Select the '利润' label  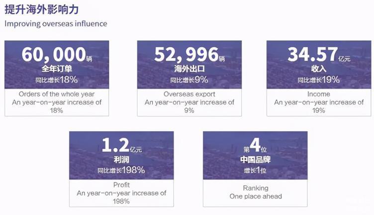[x=121, y=160]
